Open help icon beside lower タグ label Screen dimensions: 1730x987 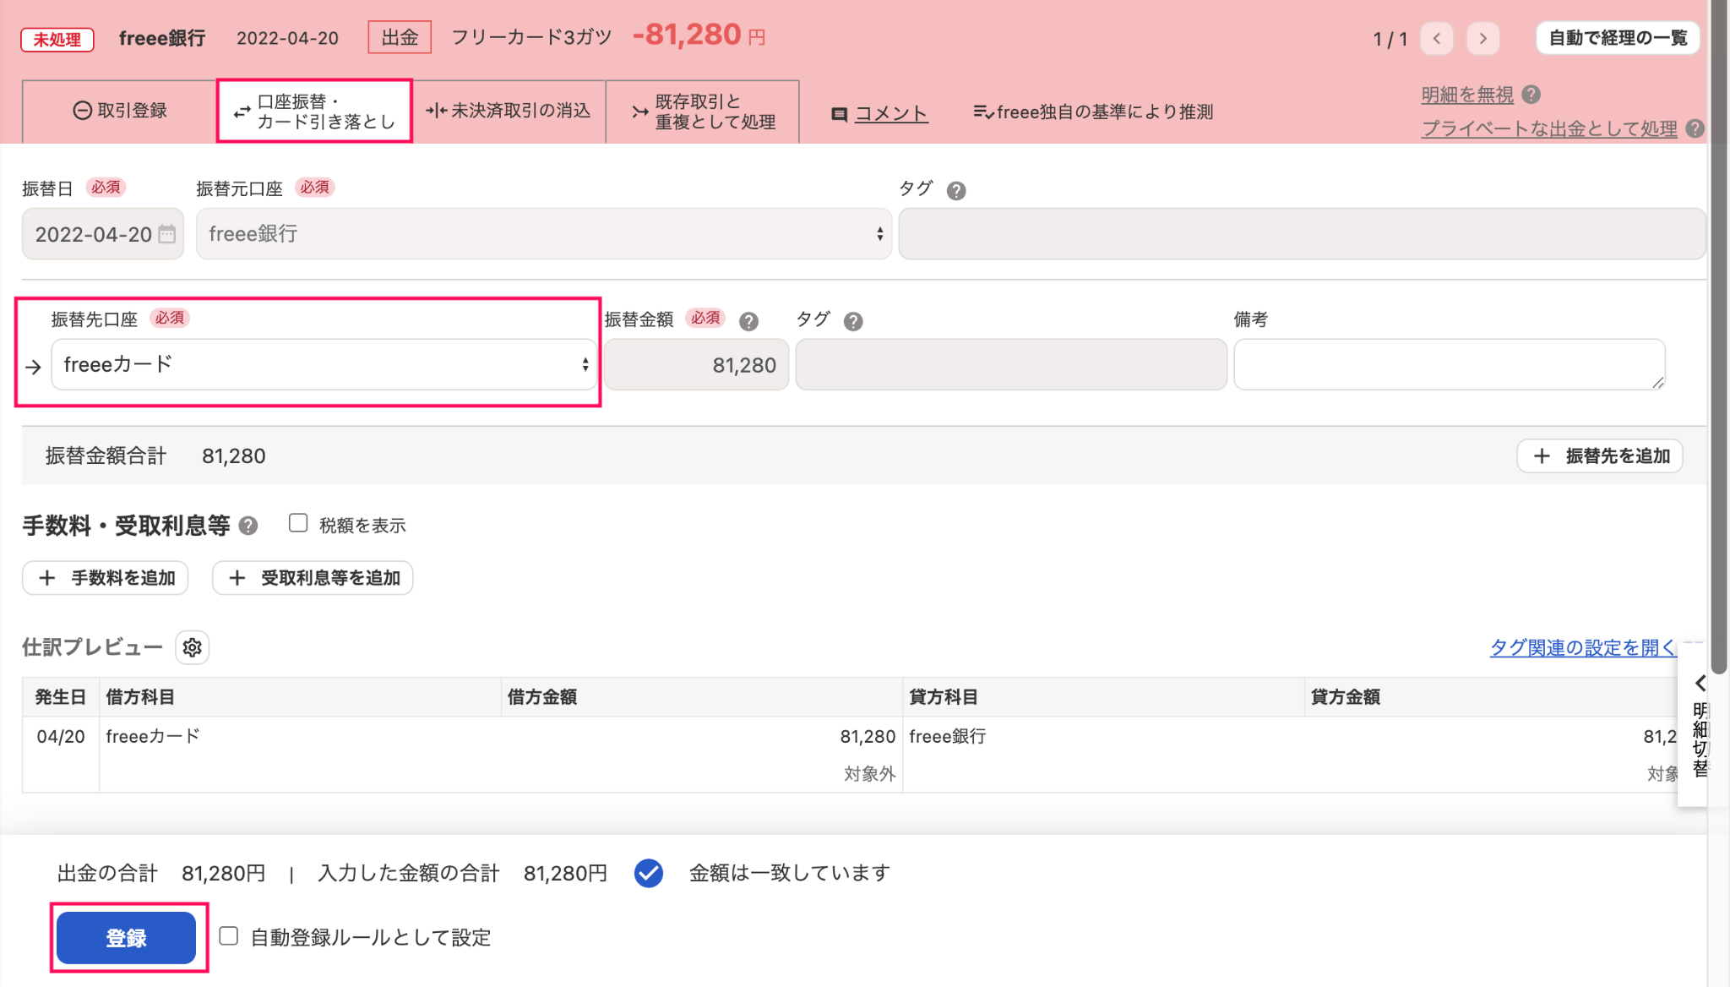pos(853,321)
